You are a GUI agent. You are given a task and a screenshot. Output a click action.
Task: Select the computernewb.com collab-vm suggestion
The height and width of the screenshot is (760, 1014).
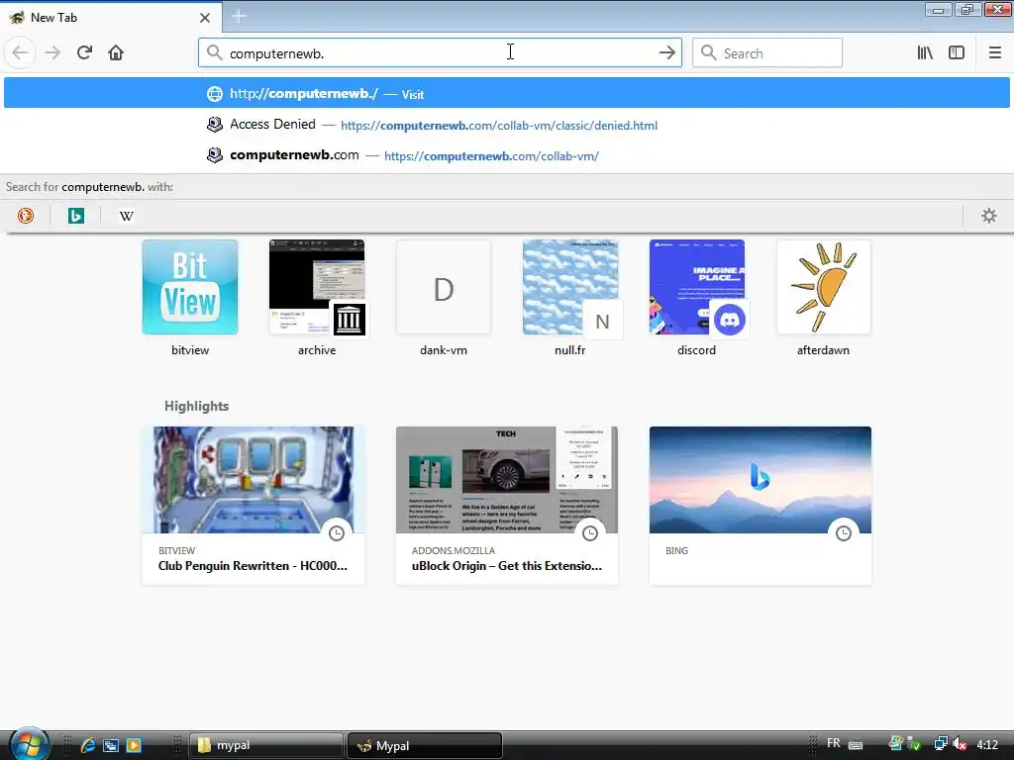pos(506,155)
